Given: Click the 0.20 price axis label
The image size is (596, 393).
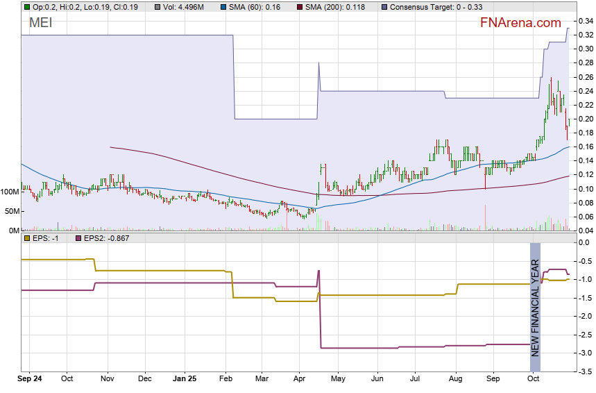Looking at the screenshot, I should point(586,119).
